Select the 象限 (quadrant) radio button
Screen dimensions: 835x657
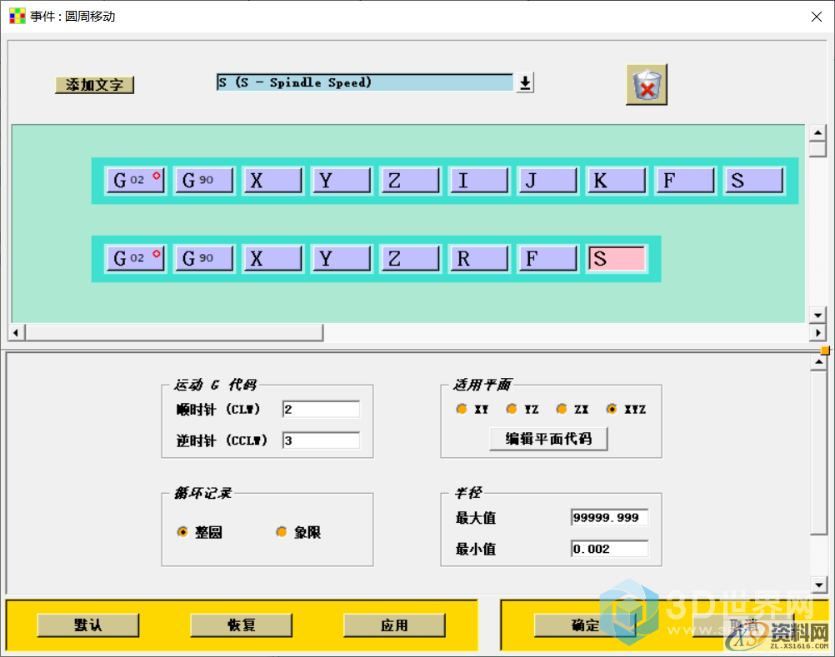point(282,532)
